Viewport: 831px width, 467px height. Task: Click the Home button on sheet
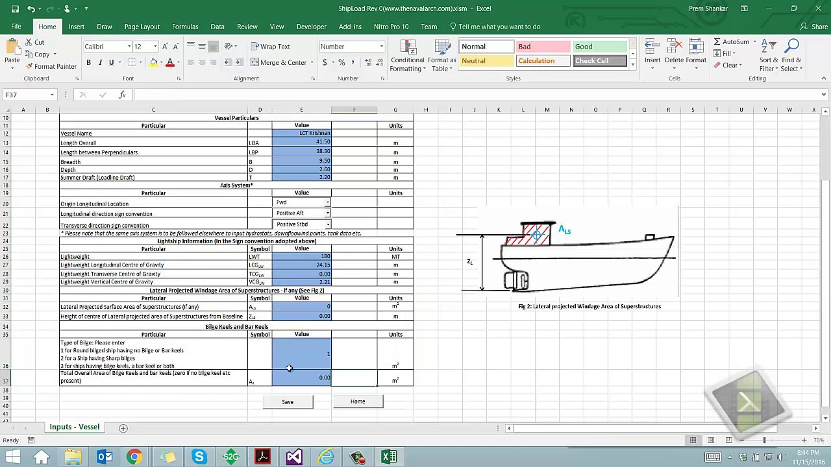click(x=358, y=401)
